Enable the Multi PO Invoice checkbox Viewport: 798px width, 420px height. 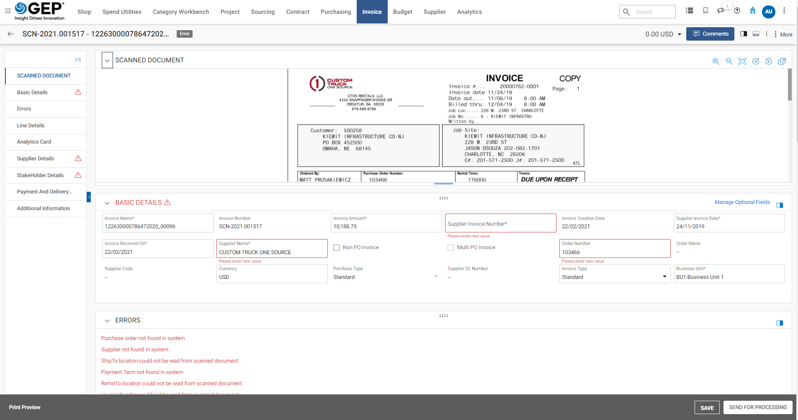(450, 247)
